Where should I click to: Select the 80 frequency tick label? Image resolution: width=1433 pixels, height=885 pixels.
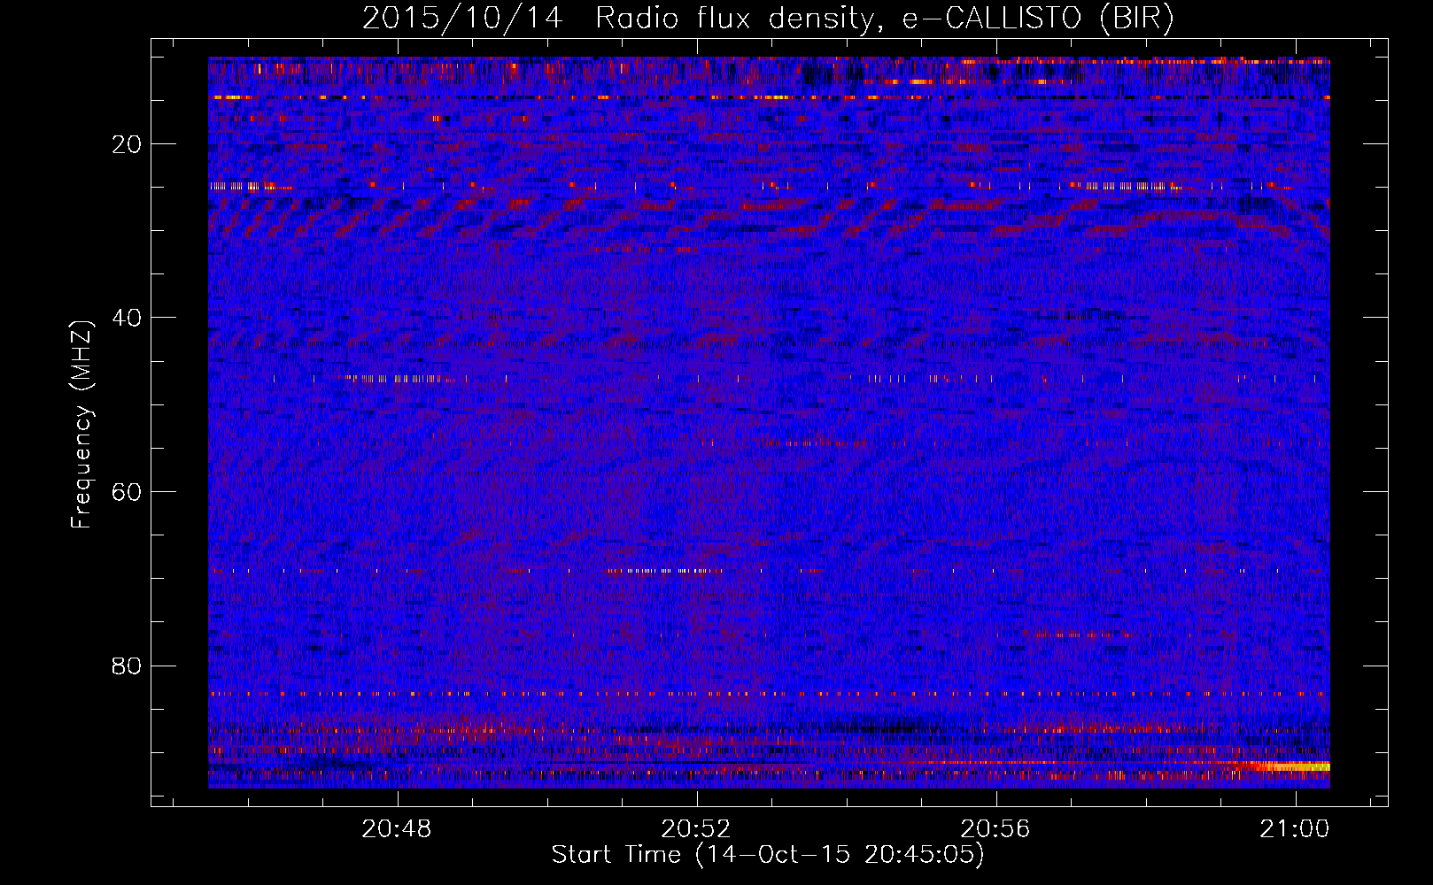(x=128, y=666)
